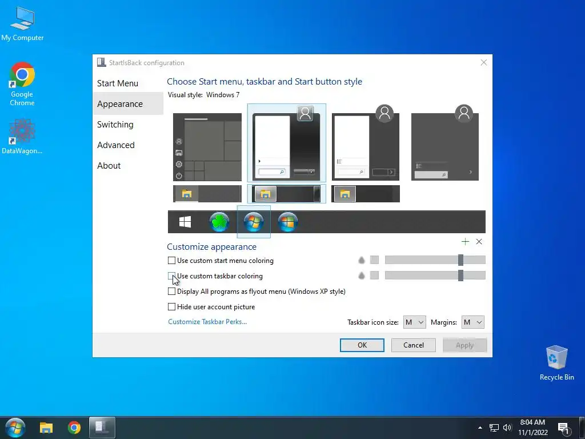Launch Chrome from the taskbar
Screen dimensions: 585x439
click(74, 428)
